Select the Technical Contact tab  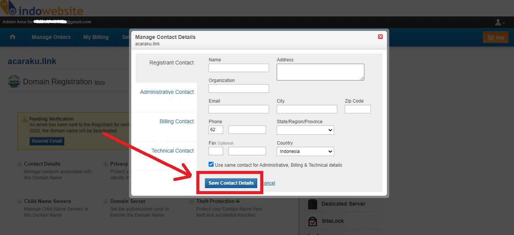pyautogui.click(x=173, y=151)
